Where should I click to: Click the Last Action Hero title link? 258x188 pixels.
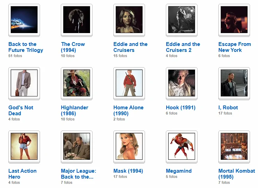coord(22,174)
